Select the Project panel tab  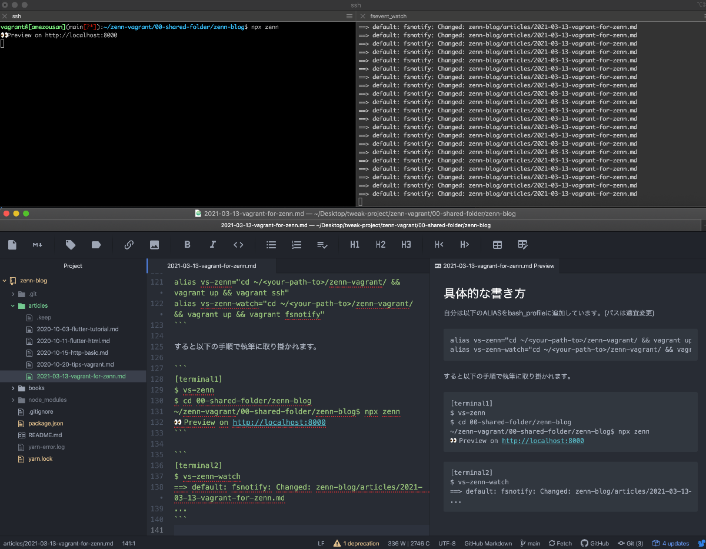73,266
